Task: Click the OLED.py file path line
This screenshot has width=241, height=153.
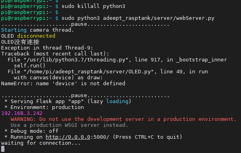Action: (x=108, y=71)
